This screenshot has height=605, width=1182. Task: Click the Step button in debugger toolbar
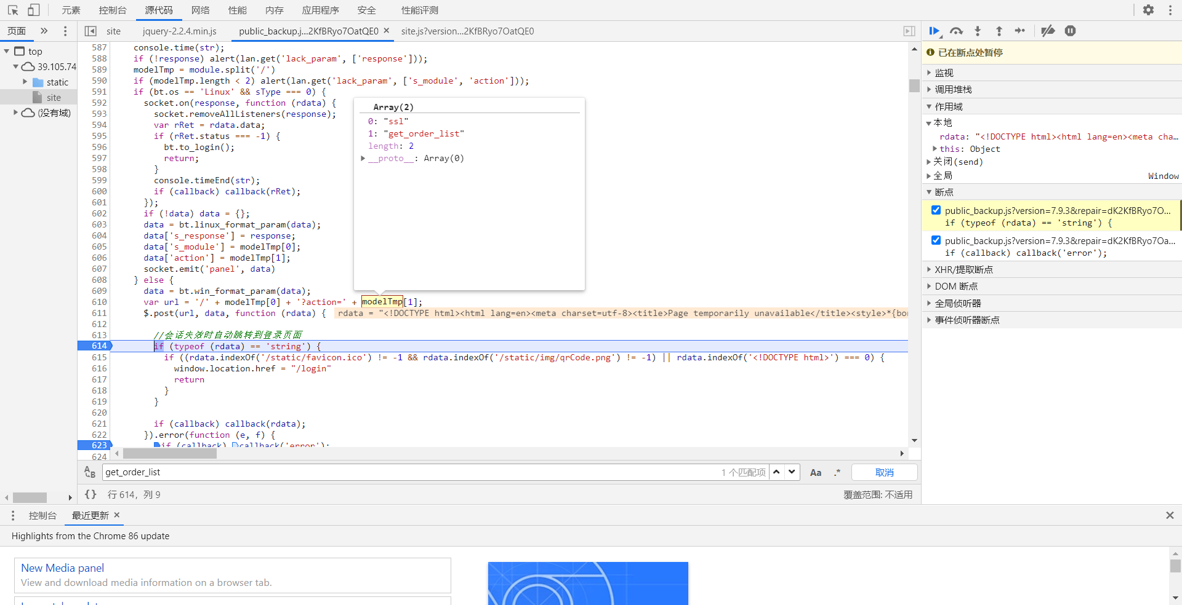[x=1020, y=31]
